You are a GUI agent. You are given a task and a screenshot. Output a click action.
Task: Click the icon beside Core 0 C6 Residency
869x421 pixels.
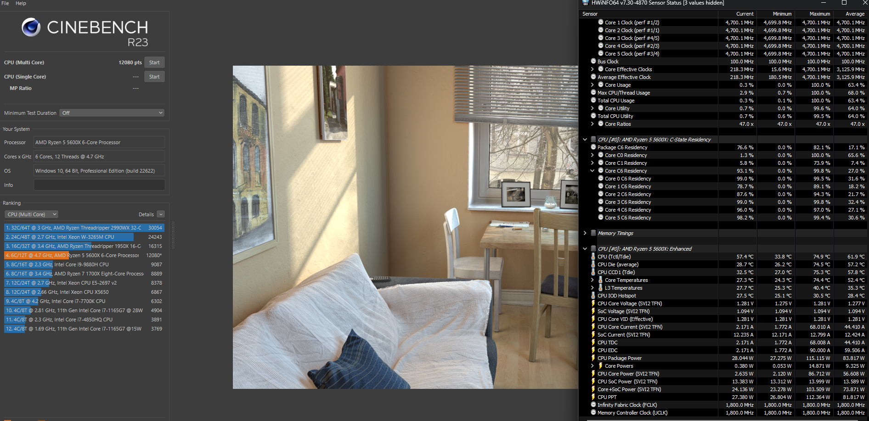[x=601, y=178]
